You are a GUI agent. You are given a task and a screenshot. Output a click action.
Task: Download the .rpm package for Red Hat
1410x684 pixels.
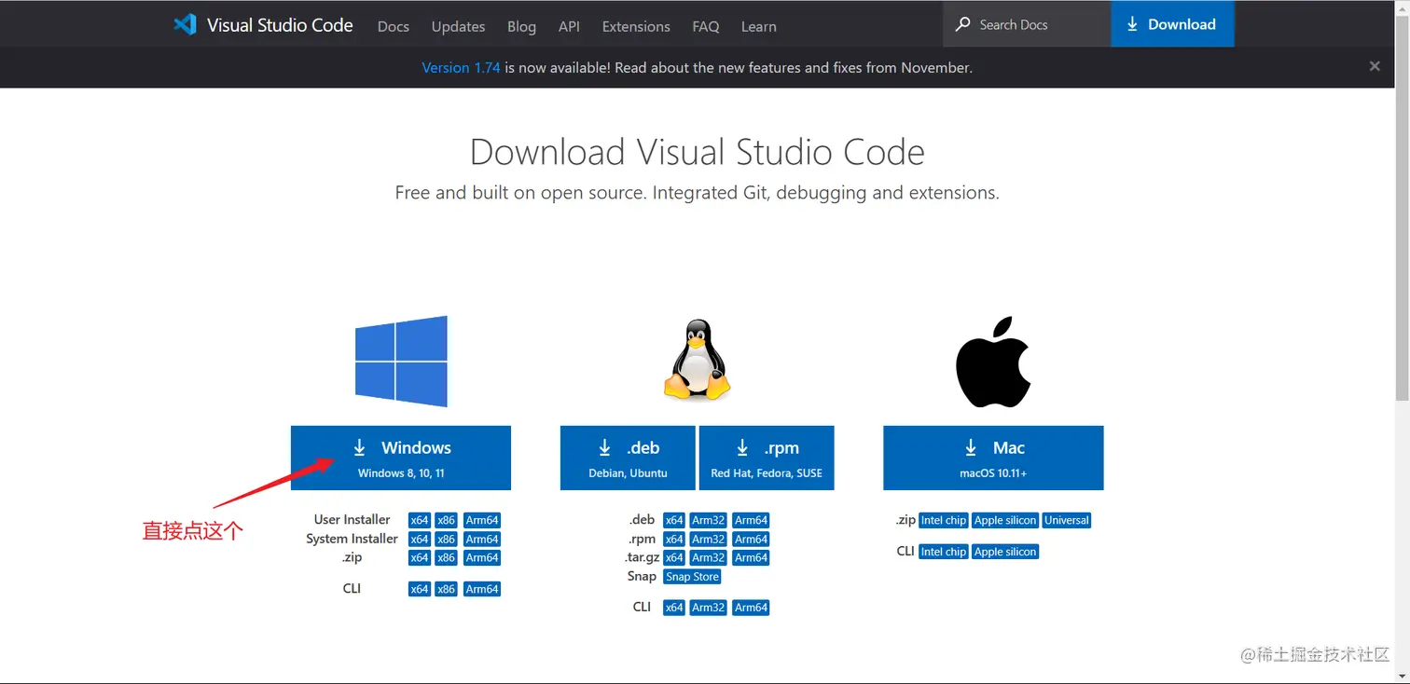[767, 458]
